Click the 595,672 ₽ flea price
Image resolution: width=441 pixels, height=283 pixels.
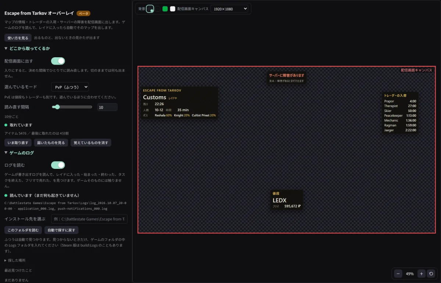[293, 206]
